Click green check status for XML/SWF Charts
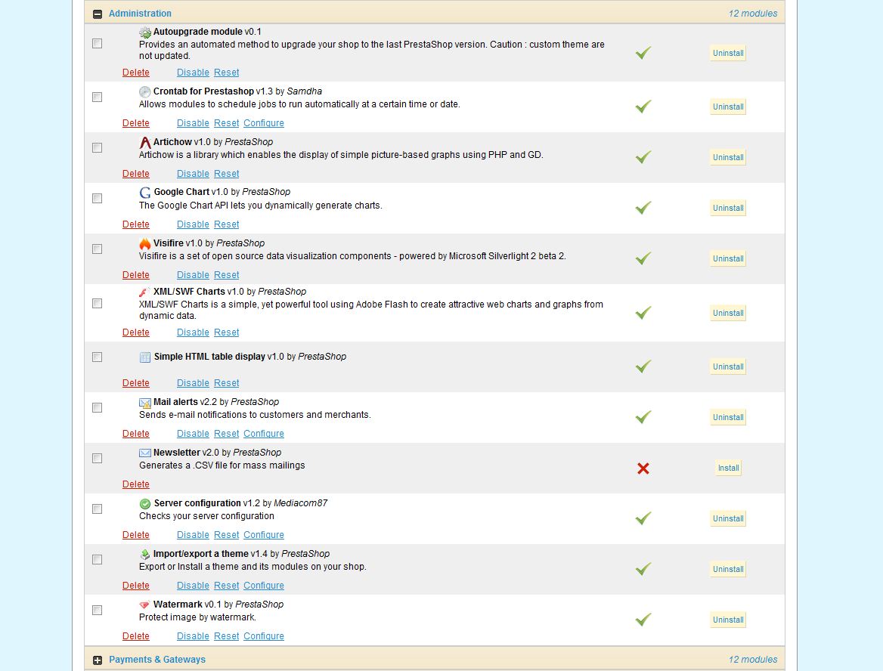Image resolution: width=883 pixels, height=671 pixels. pos(643,313)
